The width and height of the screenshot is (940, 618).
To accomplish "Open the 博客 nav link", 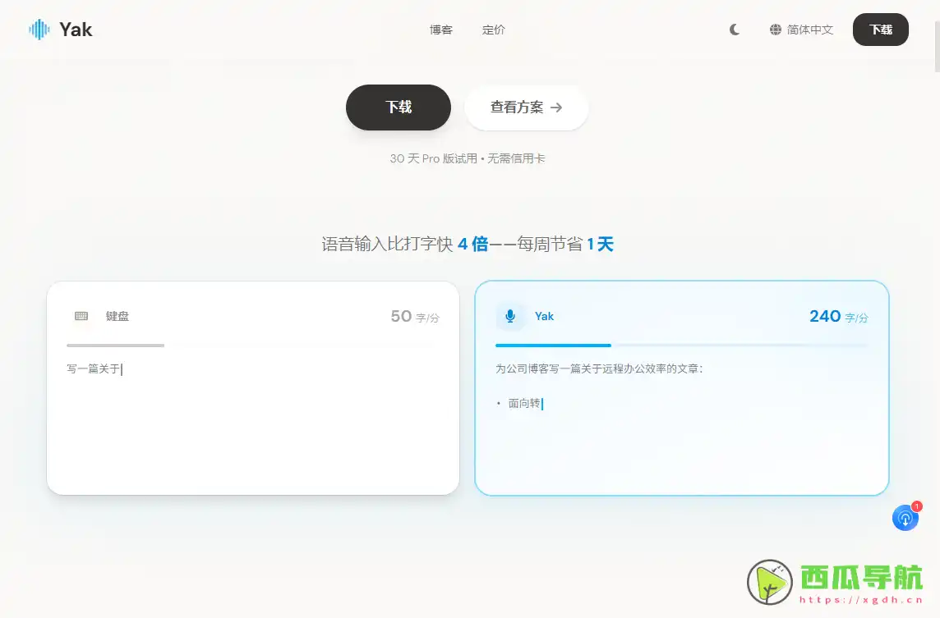I will [x=441, y=30].
